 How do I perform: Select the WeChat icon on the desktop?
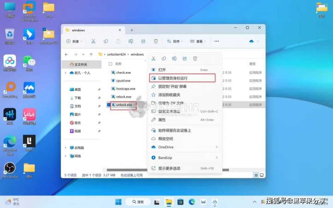29,63
